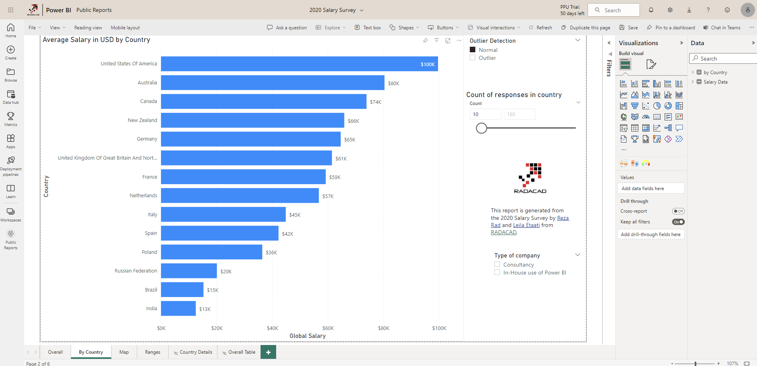Click the download arrow icon in header
Viewport: 757px width, 366px height.
coord(689,10)
